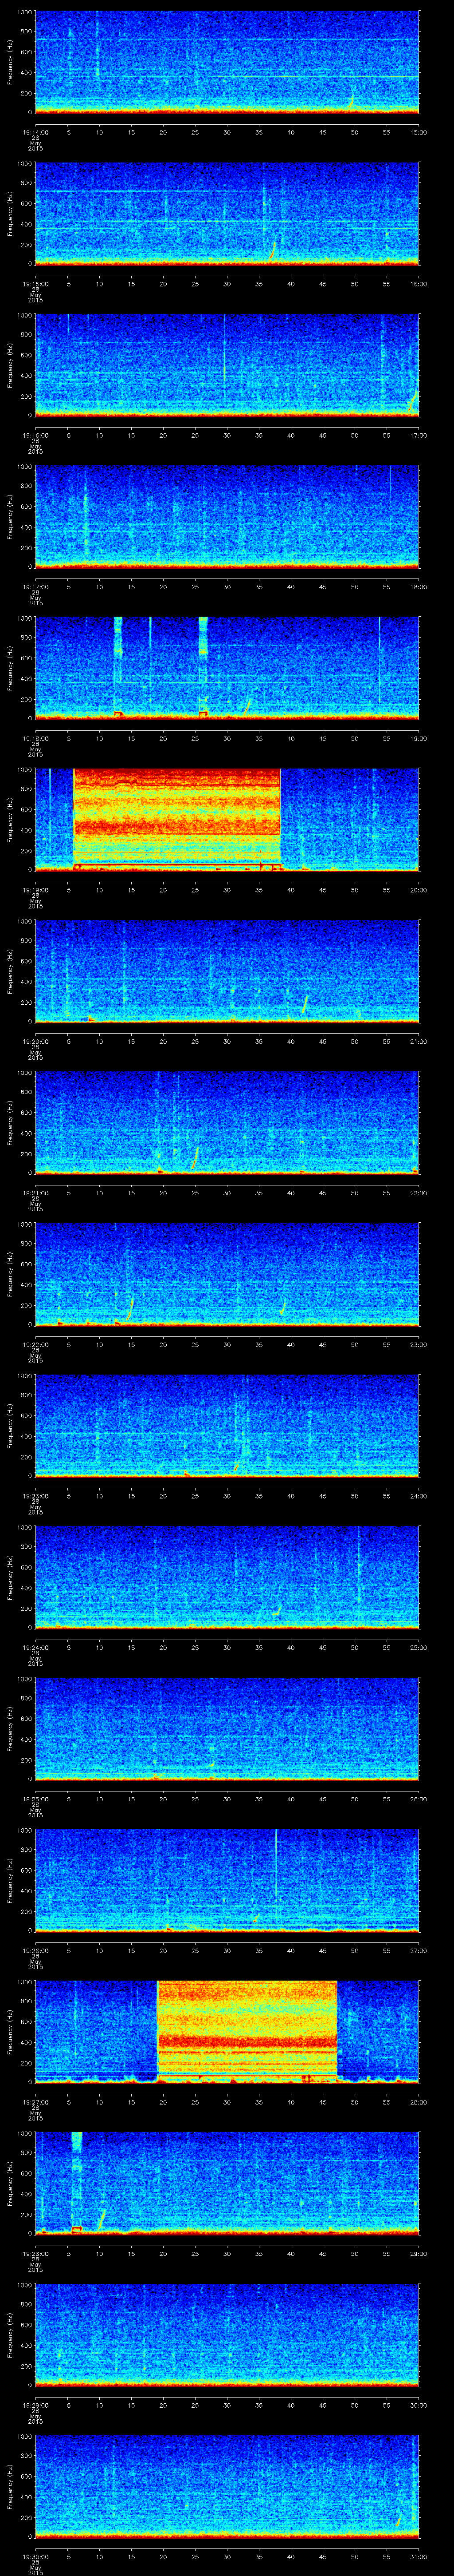Viewport: 454px width, 2576px height.
Task: Click the 19:27:00 start time label
Action: 35,2102
